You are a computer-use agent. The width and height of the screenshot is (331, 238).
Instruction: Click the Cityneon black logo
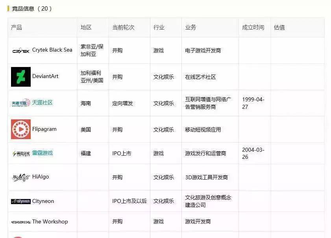(21, 201)
